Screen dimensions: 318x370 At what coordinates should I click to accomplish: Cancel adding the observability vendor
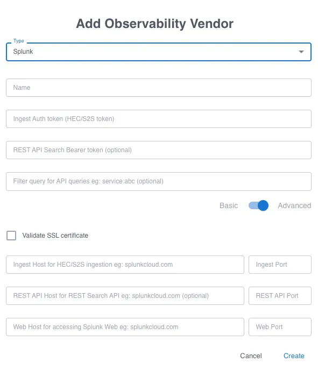pos(251,355)
